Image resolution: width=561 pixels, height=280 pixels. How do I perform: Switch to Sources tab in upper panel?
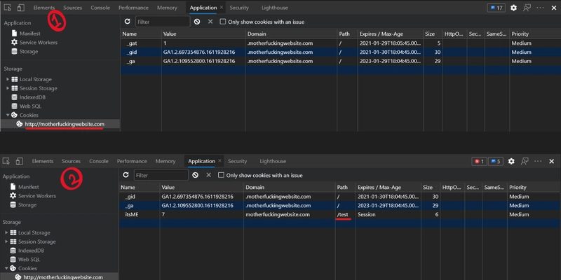pos(73,8)
